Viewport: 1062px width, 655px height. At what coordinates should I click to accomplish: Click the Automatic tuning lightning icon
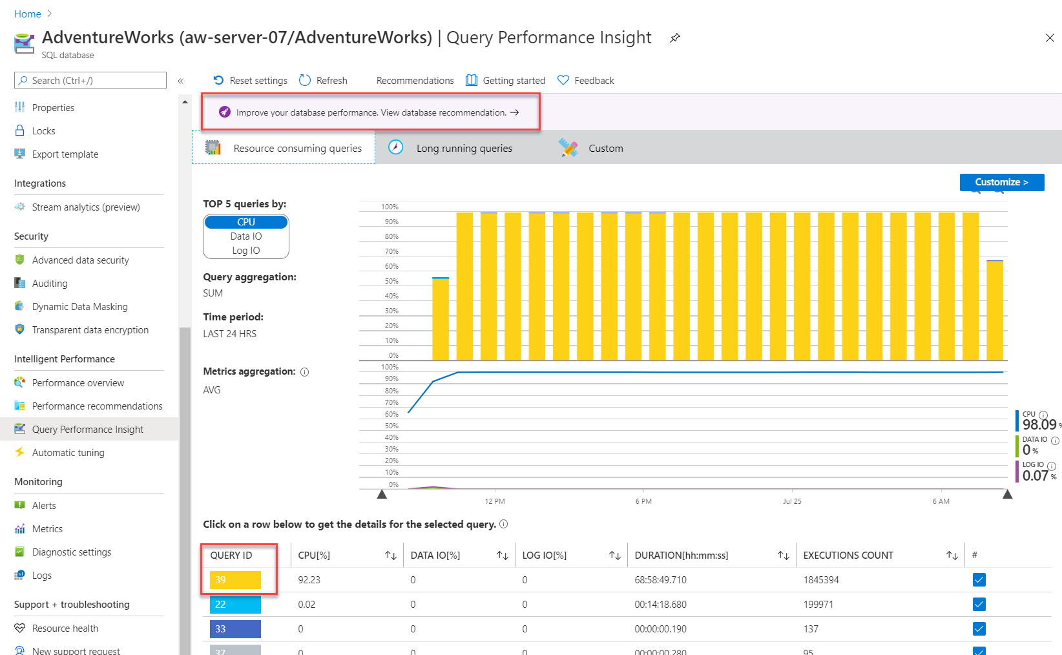pyautogui.click(x=20, y=452)
